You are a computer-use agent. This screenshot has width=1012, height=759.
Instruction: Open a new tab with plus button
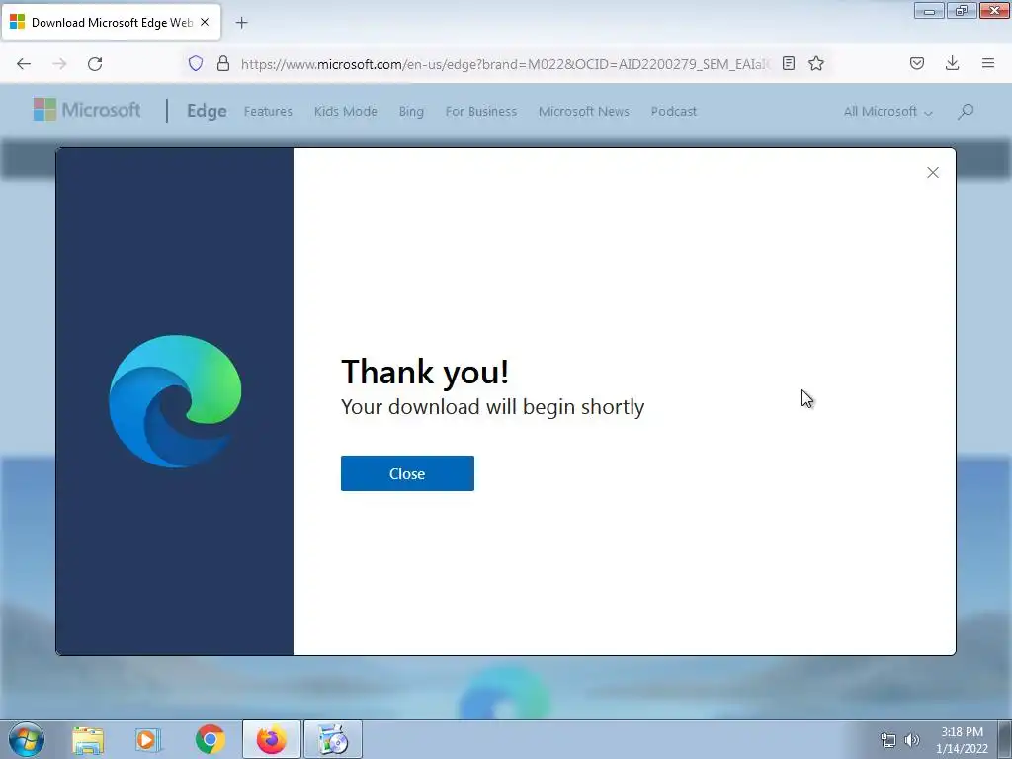[241, 23]
